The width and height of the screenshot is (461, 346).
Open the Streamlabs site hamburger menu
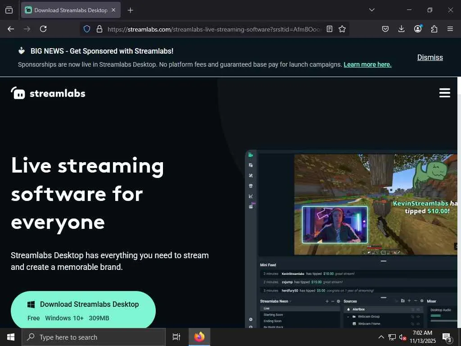tap(444, 93)
